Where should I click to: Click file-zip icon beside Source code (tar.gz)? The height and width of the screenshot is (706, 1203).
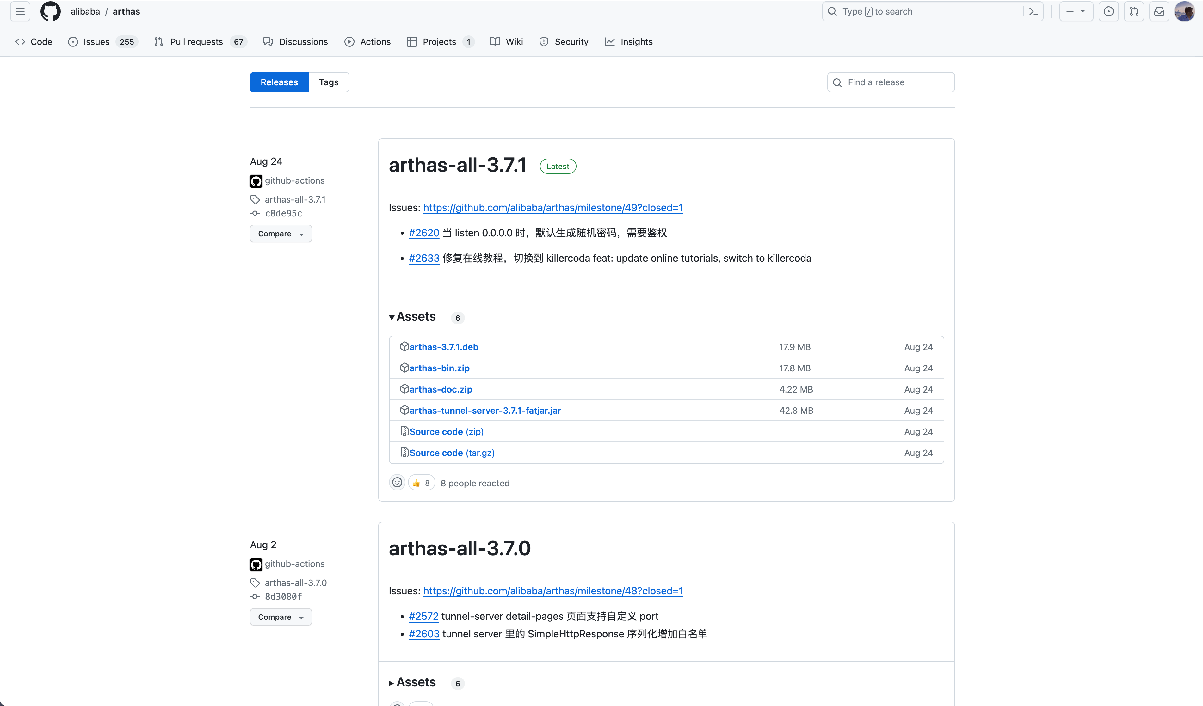[404, 452]
